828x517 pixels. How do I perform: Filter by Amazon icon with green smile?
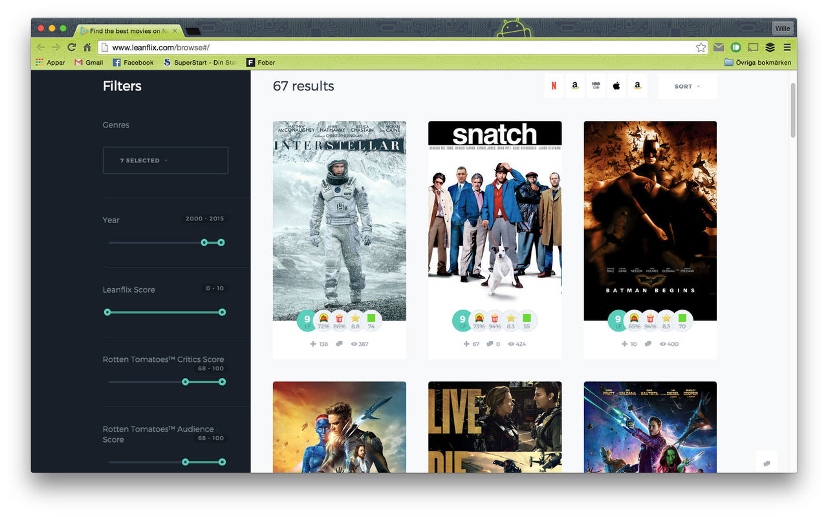(x=574, y=86)
